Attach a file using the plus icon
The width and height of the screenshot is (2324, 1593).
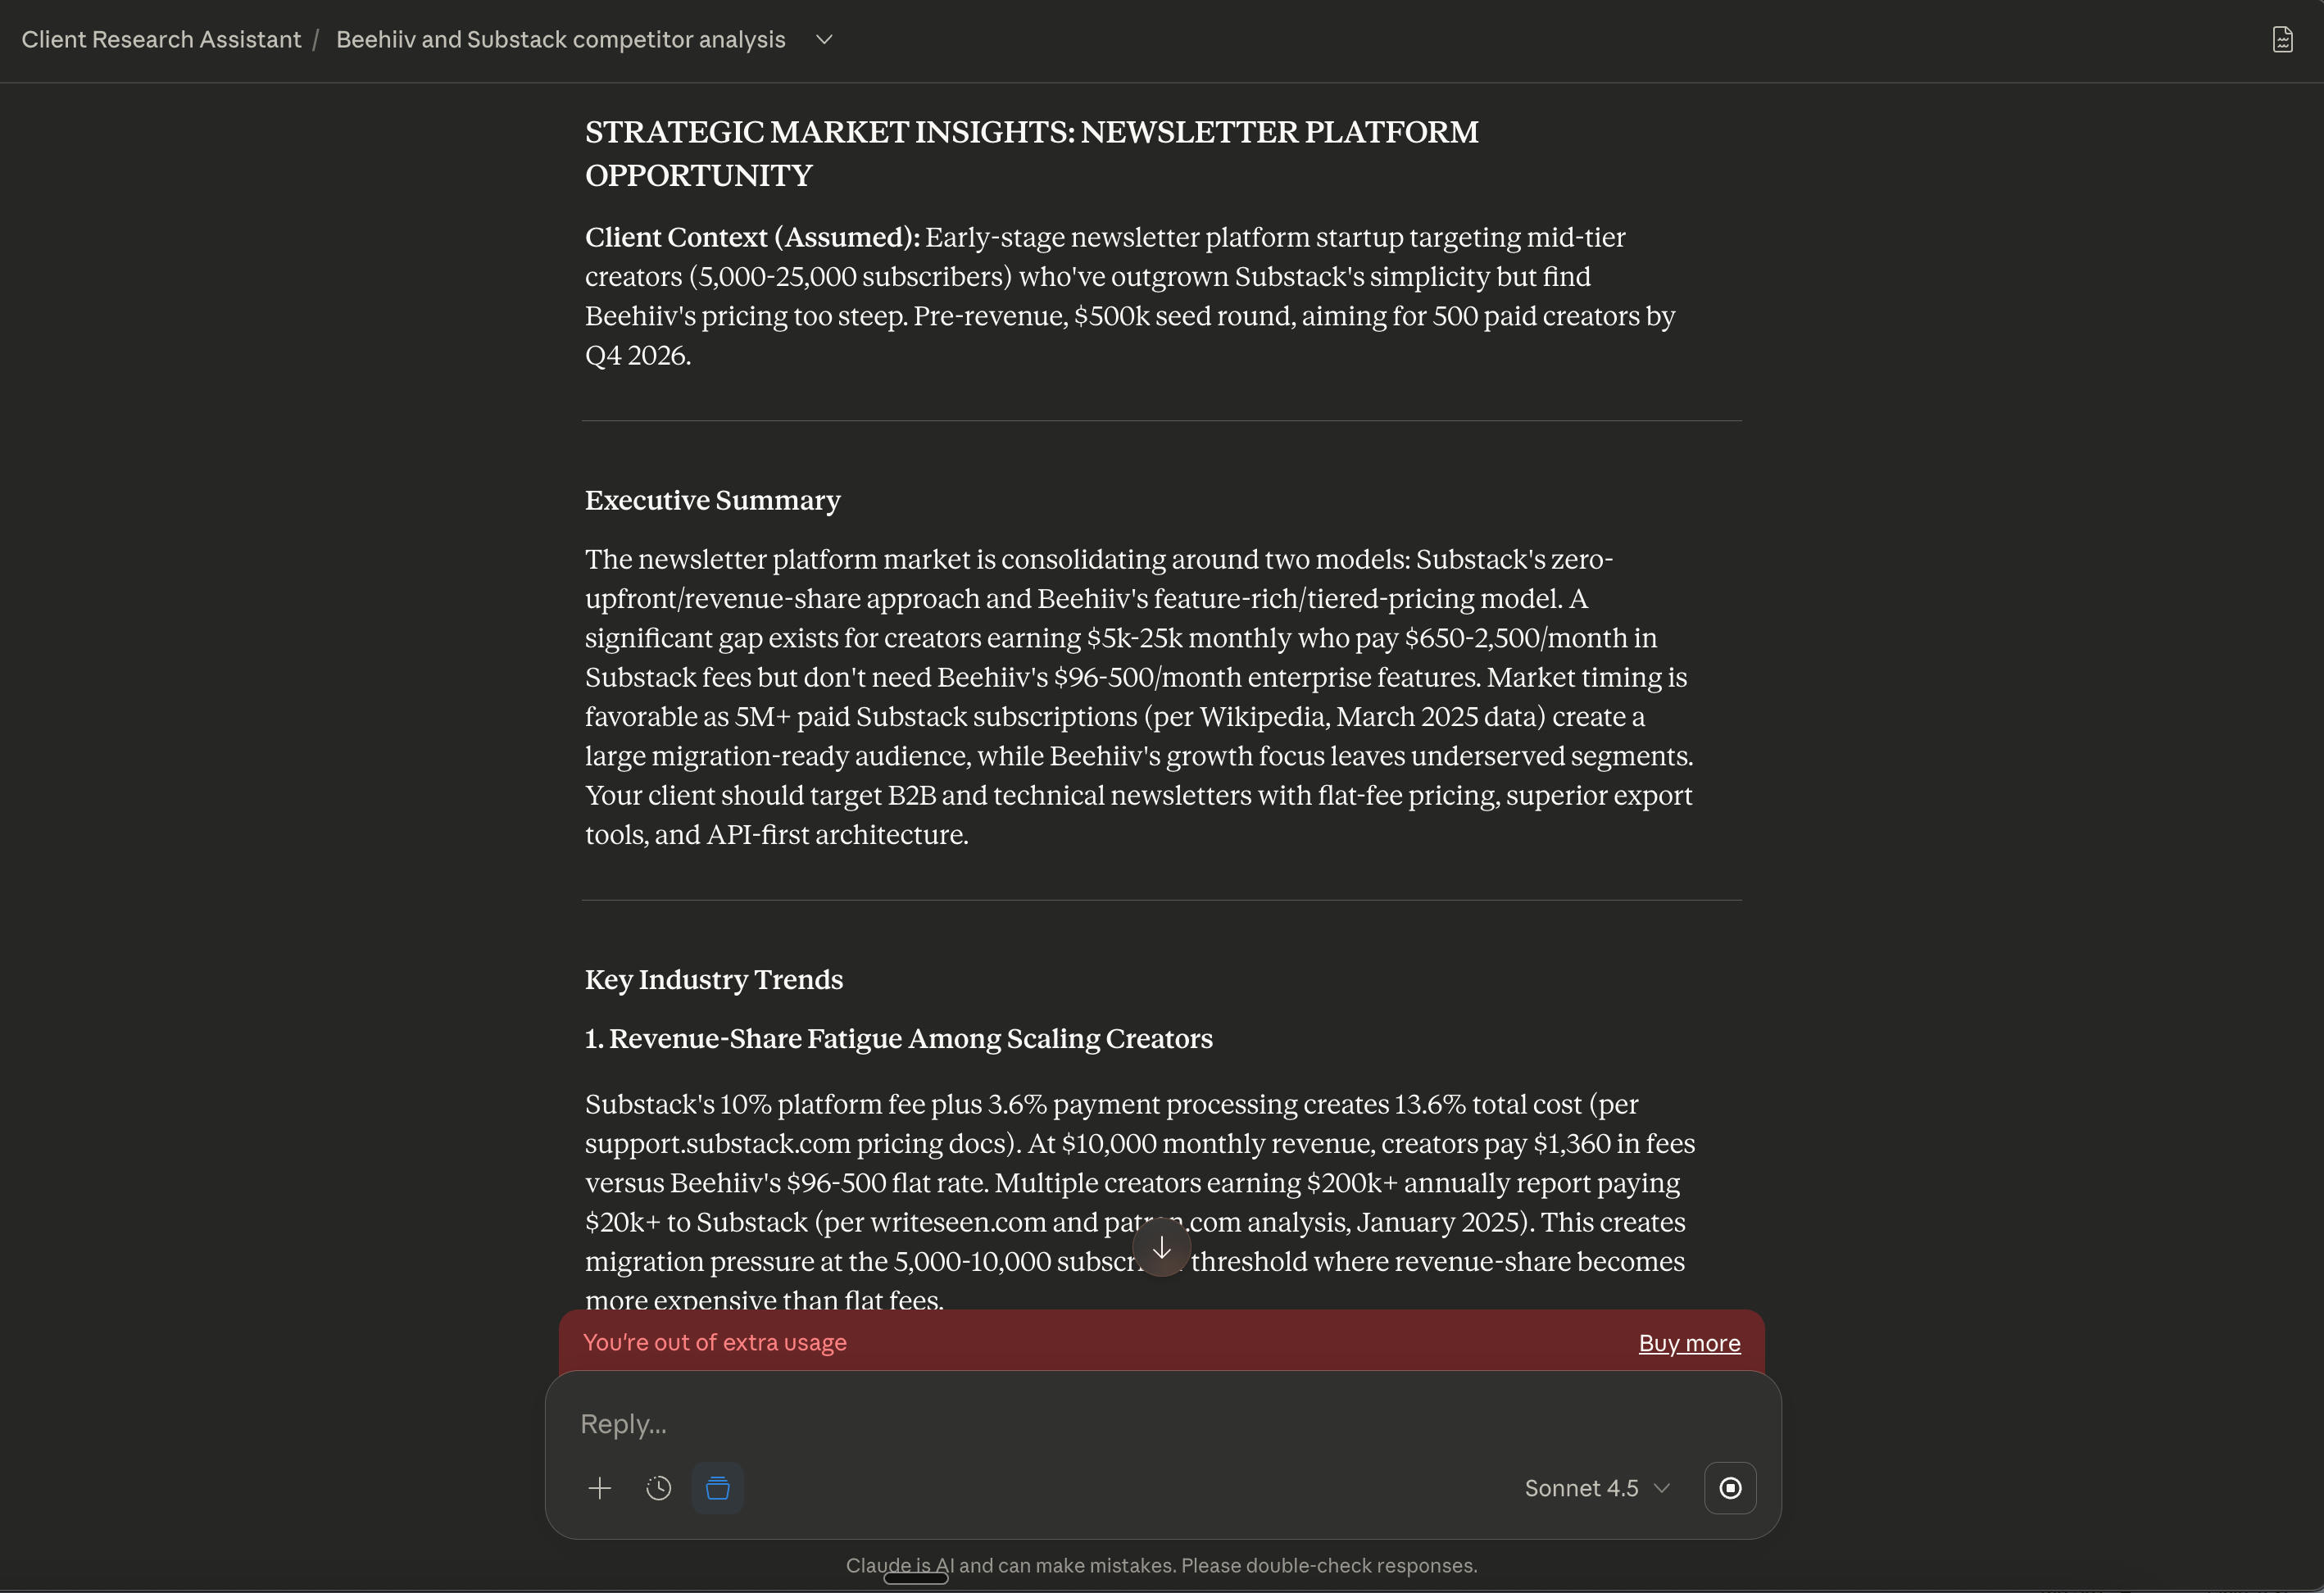601,1488
